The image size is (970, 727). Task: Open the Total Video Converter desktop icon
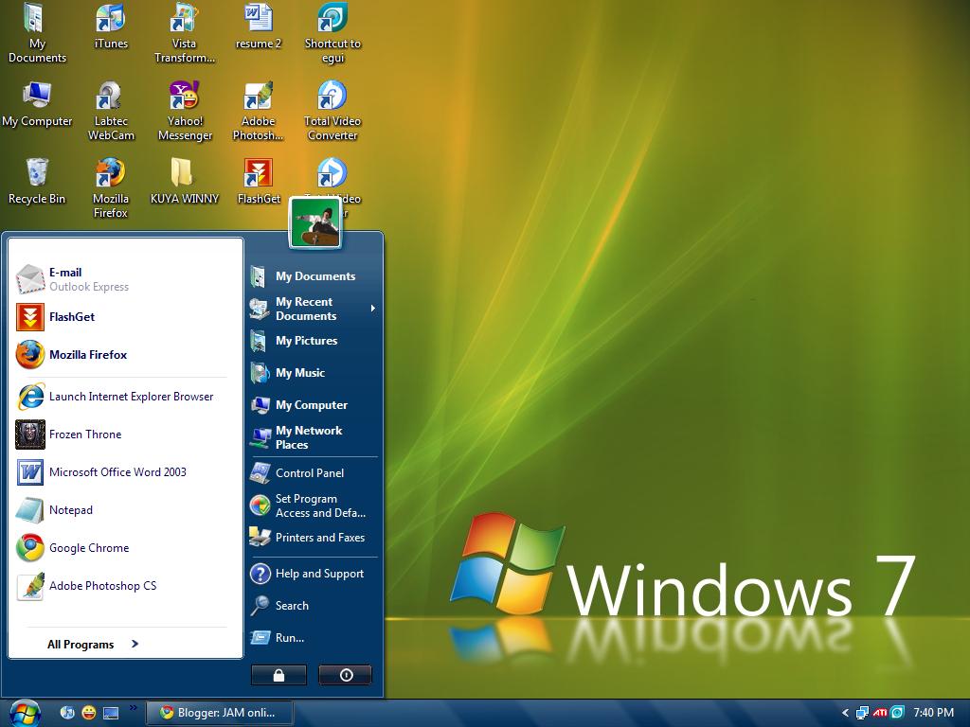(x=332, y=112)
